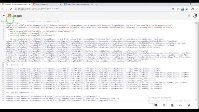This screenshot has width=199, height=112.
Task: Open the jump to widget icon
Action: (x=156, y=105)
